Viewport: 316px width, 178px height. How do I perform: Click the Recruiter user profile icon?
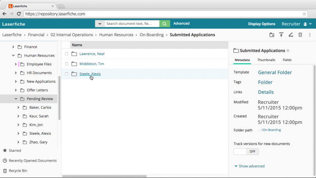tap(305, 24)
